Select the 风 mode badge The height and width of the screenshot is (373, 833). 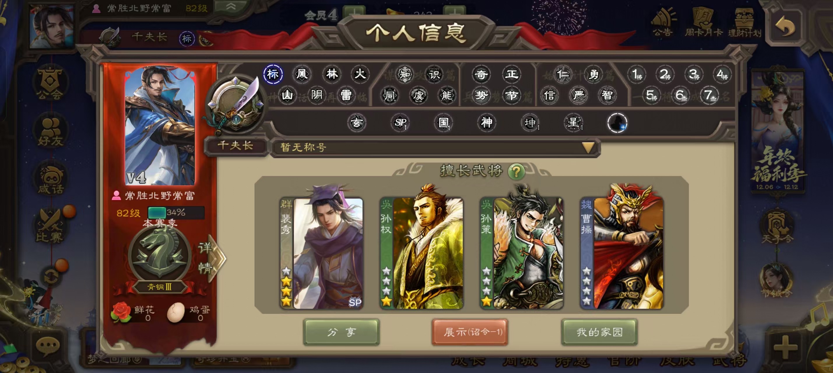[302, 74]
